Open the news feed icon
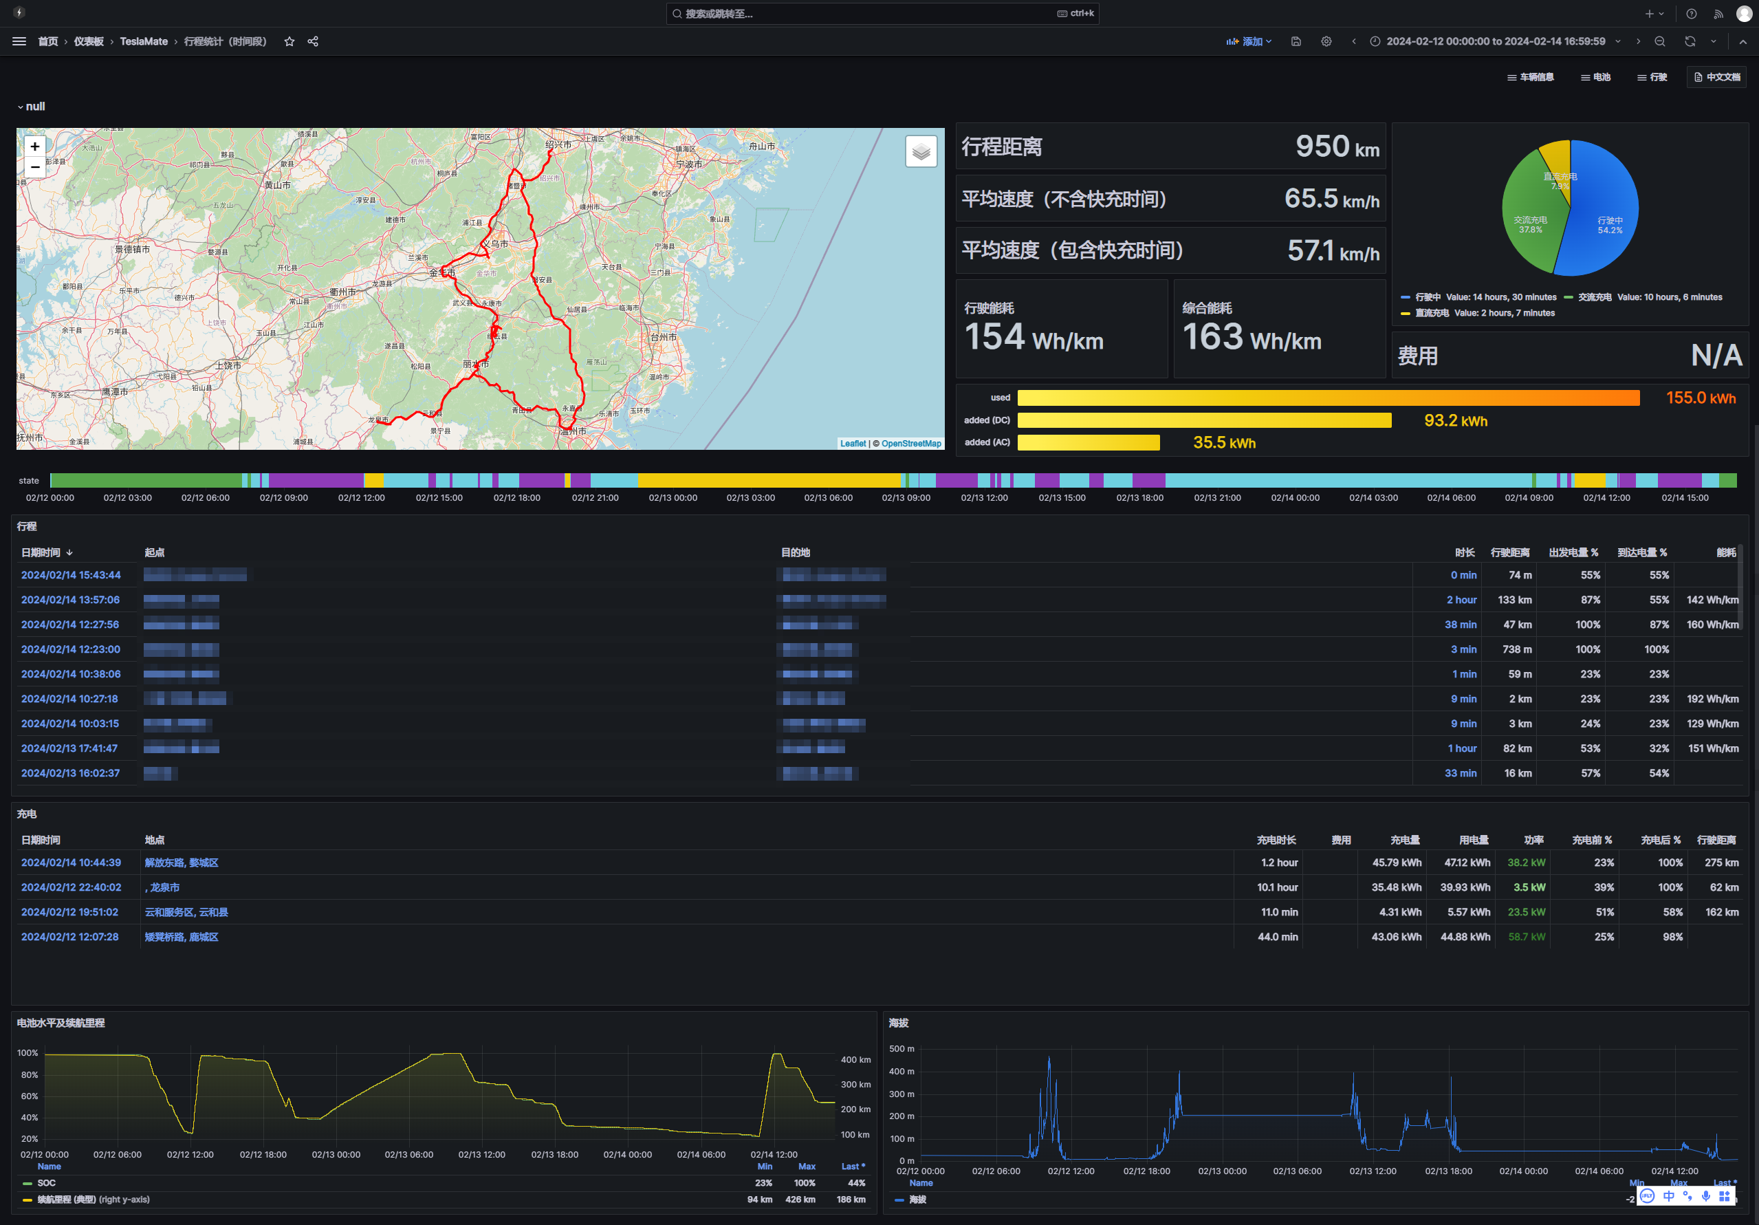 point(1718,14)
